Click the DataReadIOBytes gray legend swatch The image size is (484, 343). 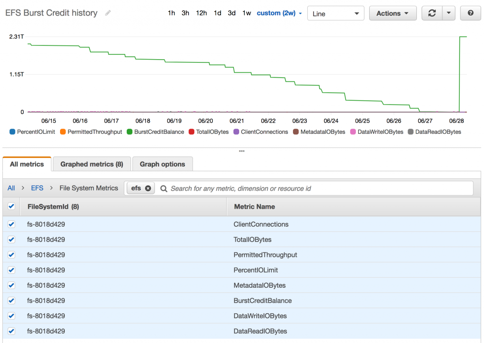[x=411, y=132]
